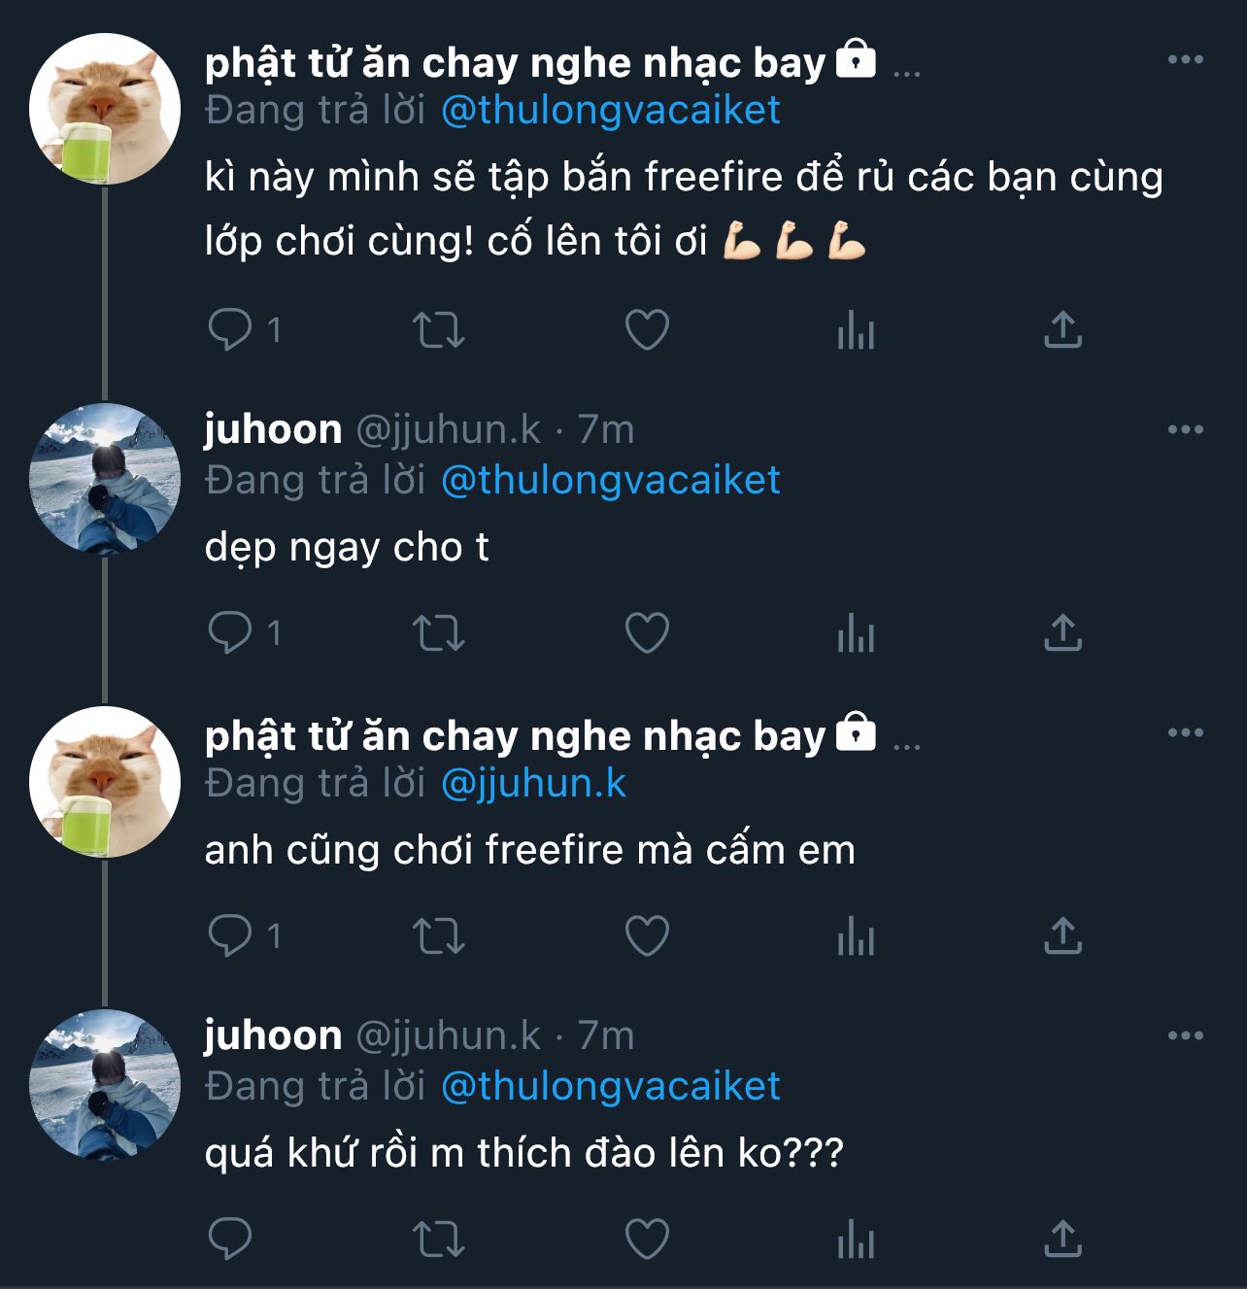1247x1289 pixels.
Task: Click the @jjuhun.k mention link
Action: point(533,784)
